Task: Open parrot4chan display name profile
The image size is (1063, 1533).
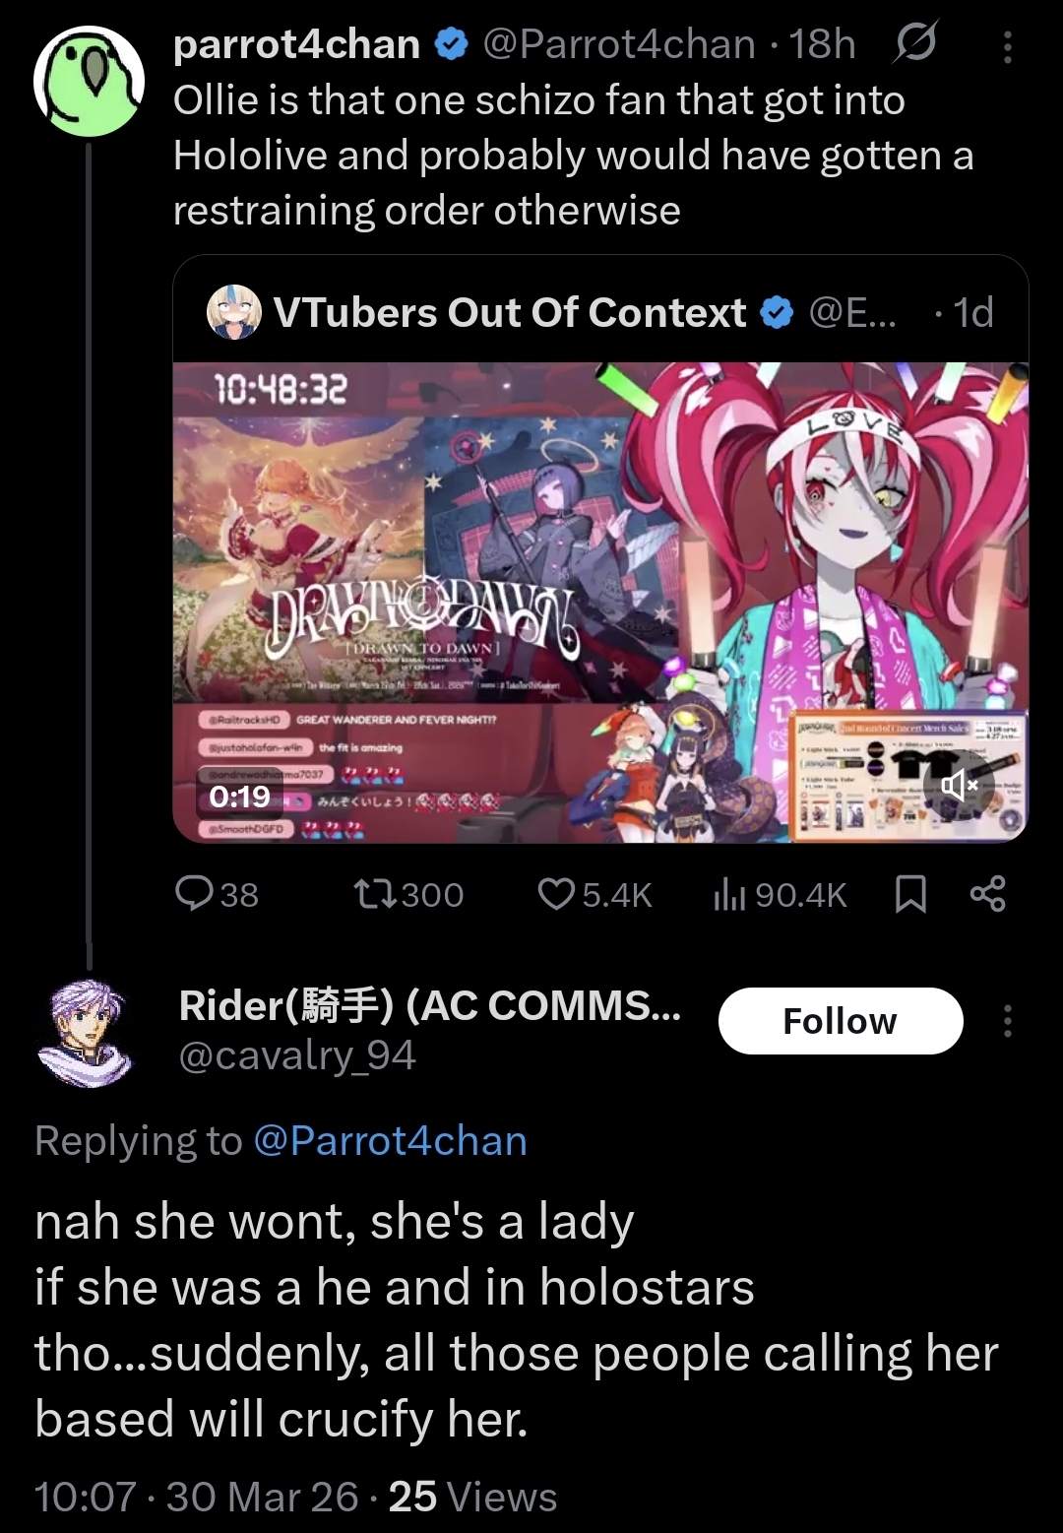Action: [x=297, y=44]
